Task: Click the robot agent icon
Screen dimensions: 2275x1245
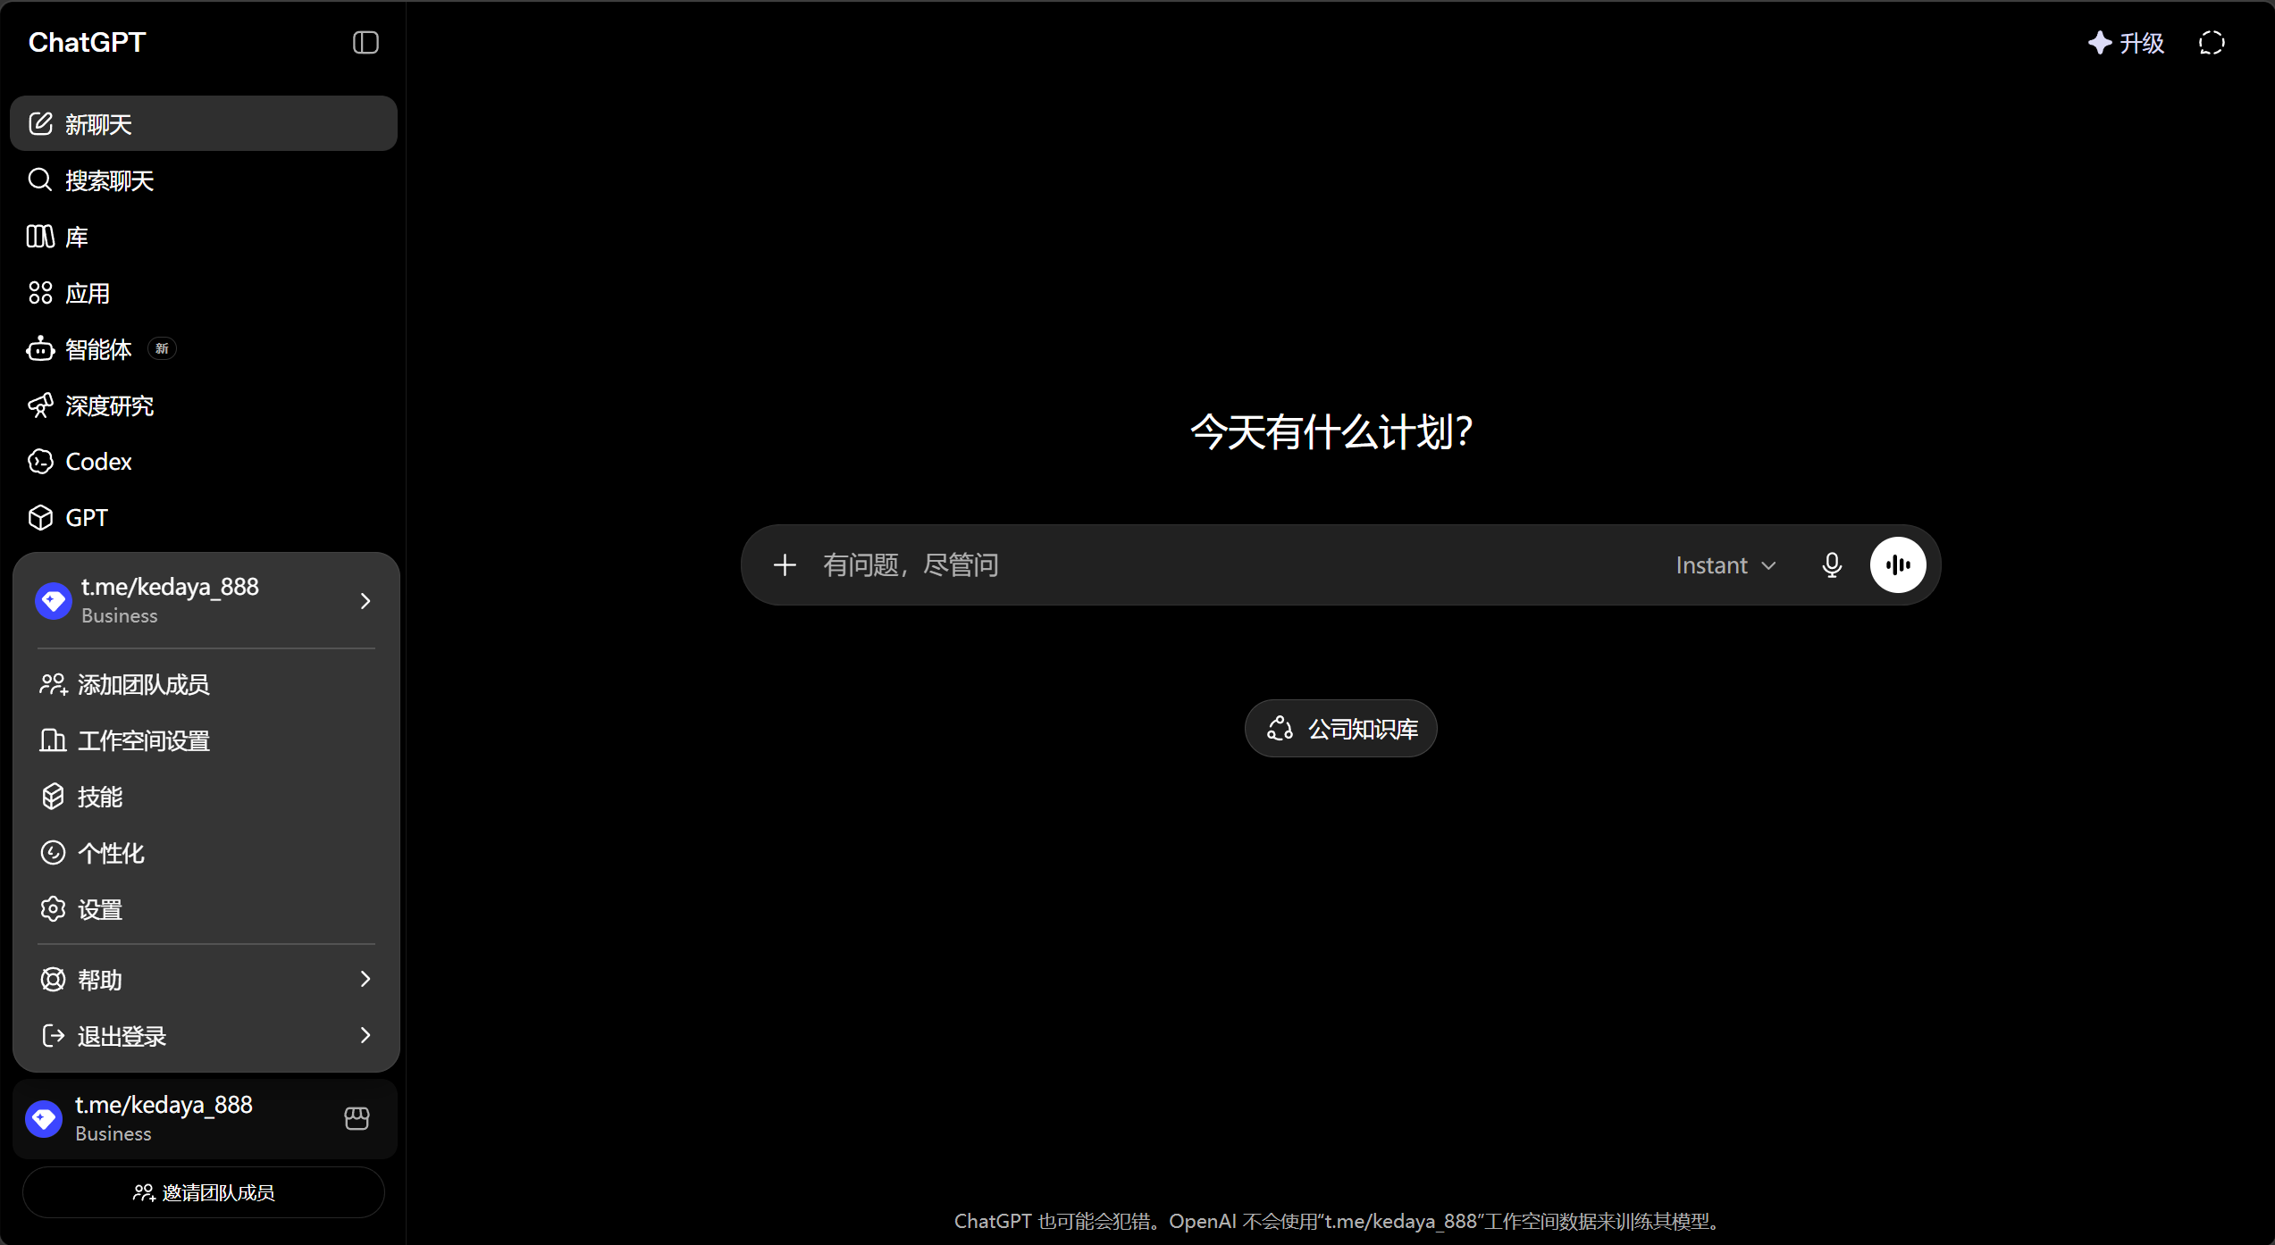Action: [x=40, y=349]
